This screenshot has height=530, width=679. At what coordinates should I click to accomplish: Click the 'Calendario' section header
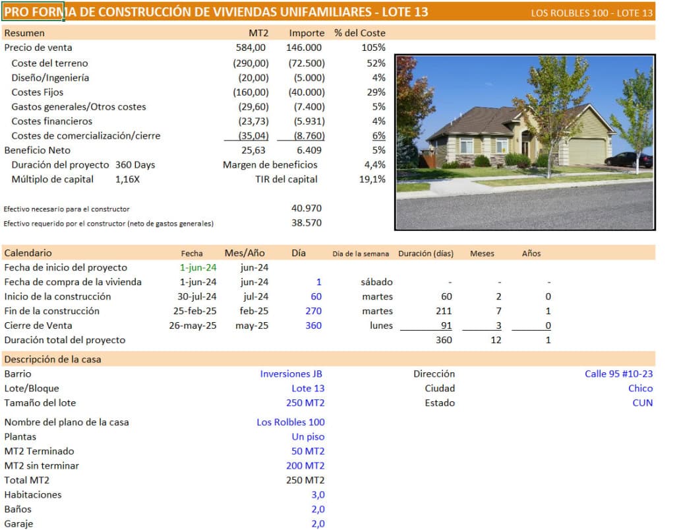28,252
